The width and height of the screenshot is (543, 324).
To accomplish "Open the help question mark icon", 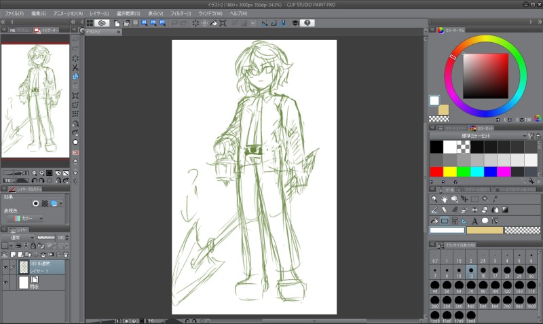I will point(307,22).
